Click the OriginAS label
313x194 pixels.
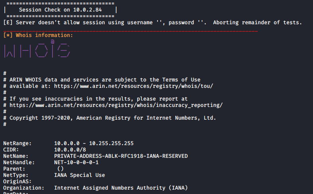click(17, 182)
